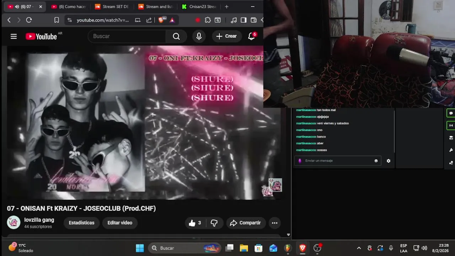The image size is (455, 256).
Task: Open the chat emoji picker
Action: click(376, 161)
